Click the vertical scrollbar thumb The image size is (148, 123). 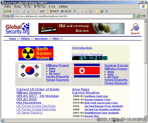[145, 43]
